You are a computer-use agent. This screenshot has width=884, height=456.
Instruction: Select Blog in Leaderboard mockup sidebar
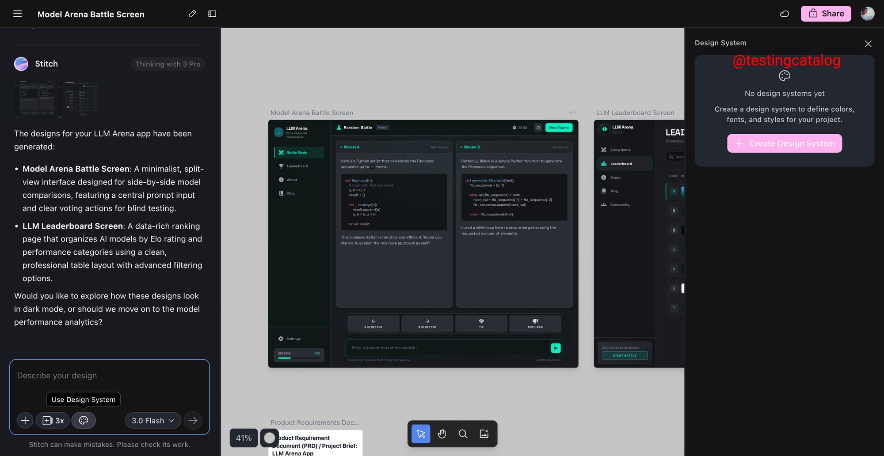click(625, 191)
